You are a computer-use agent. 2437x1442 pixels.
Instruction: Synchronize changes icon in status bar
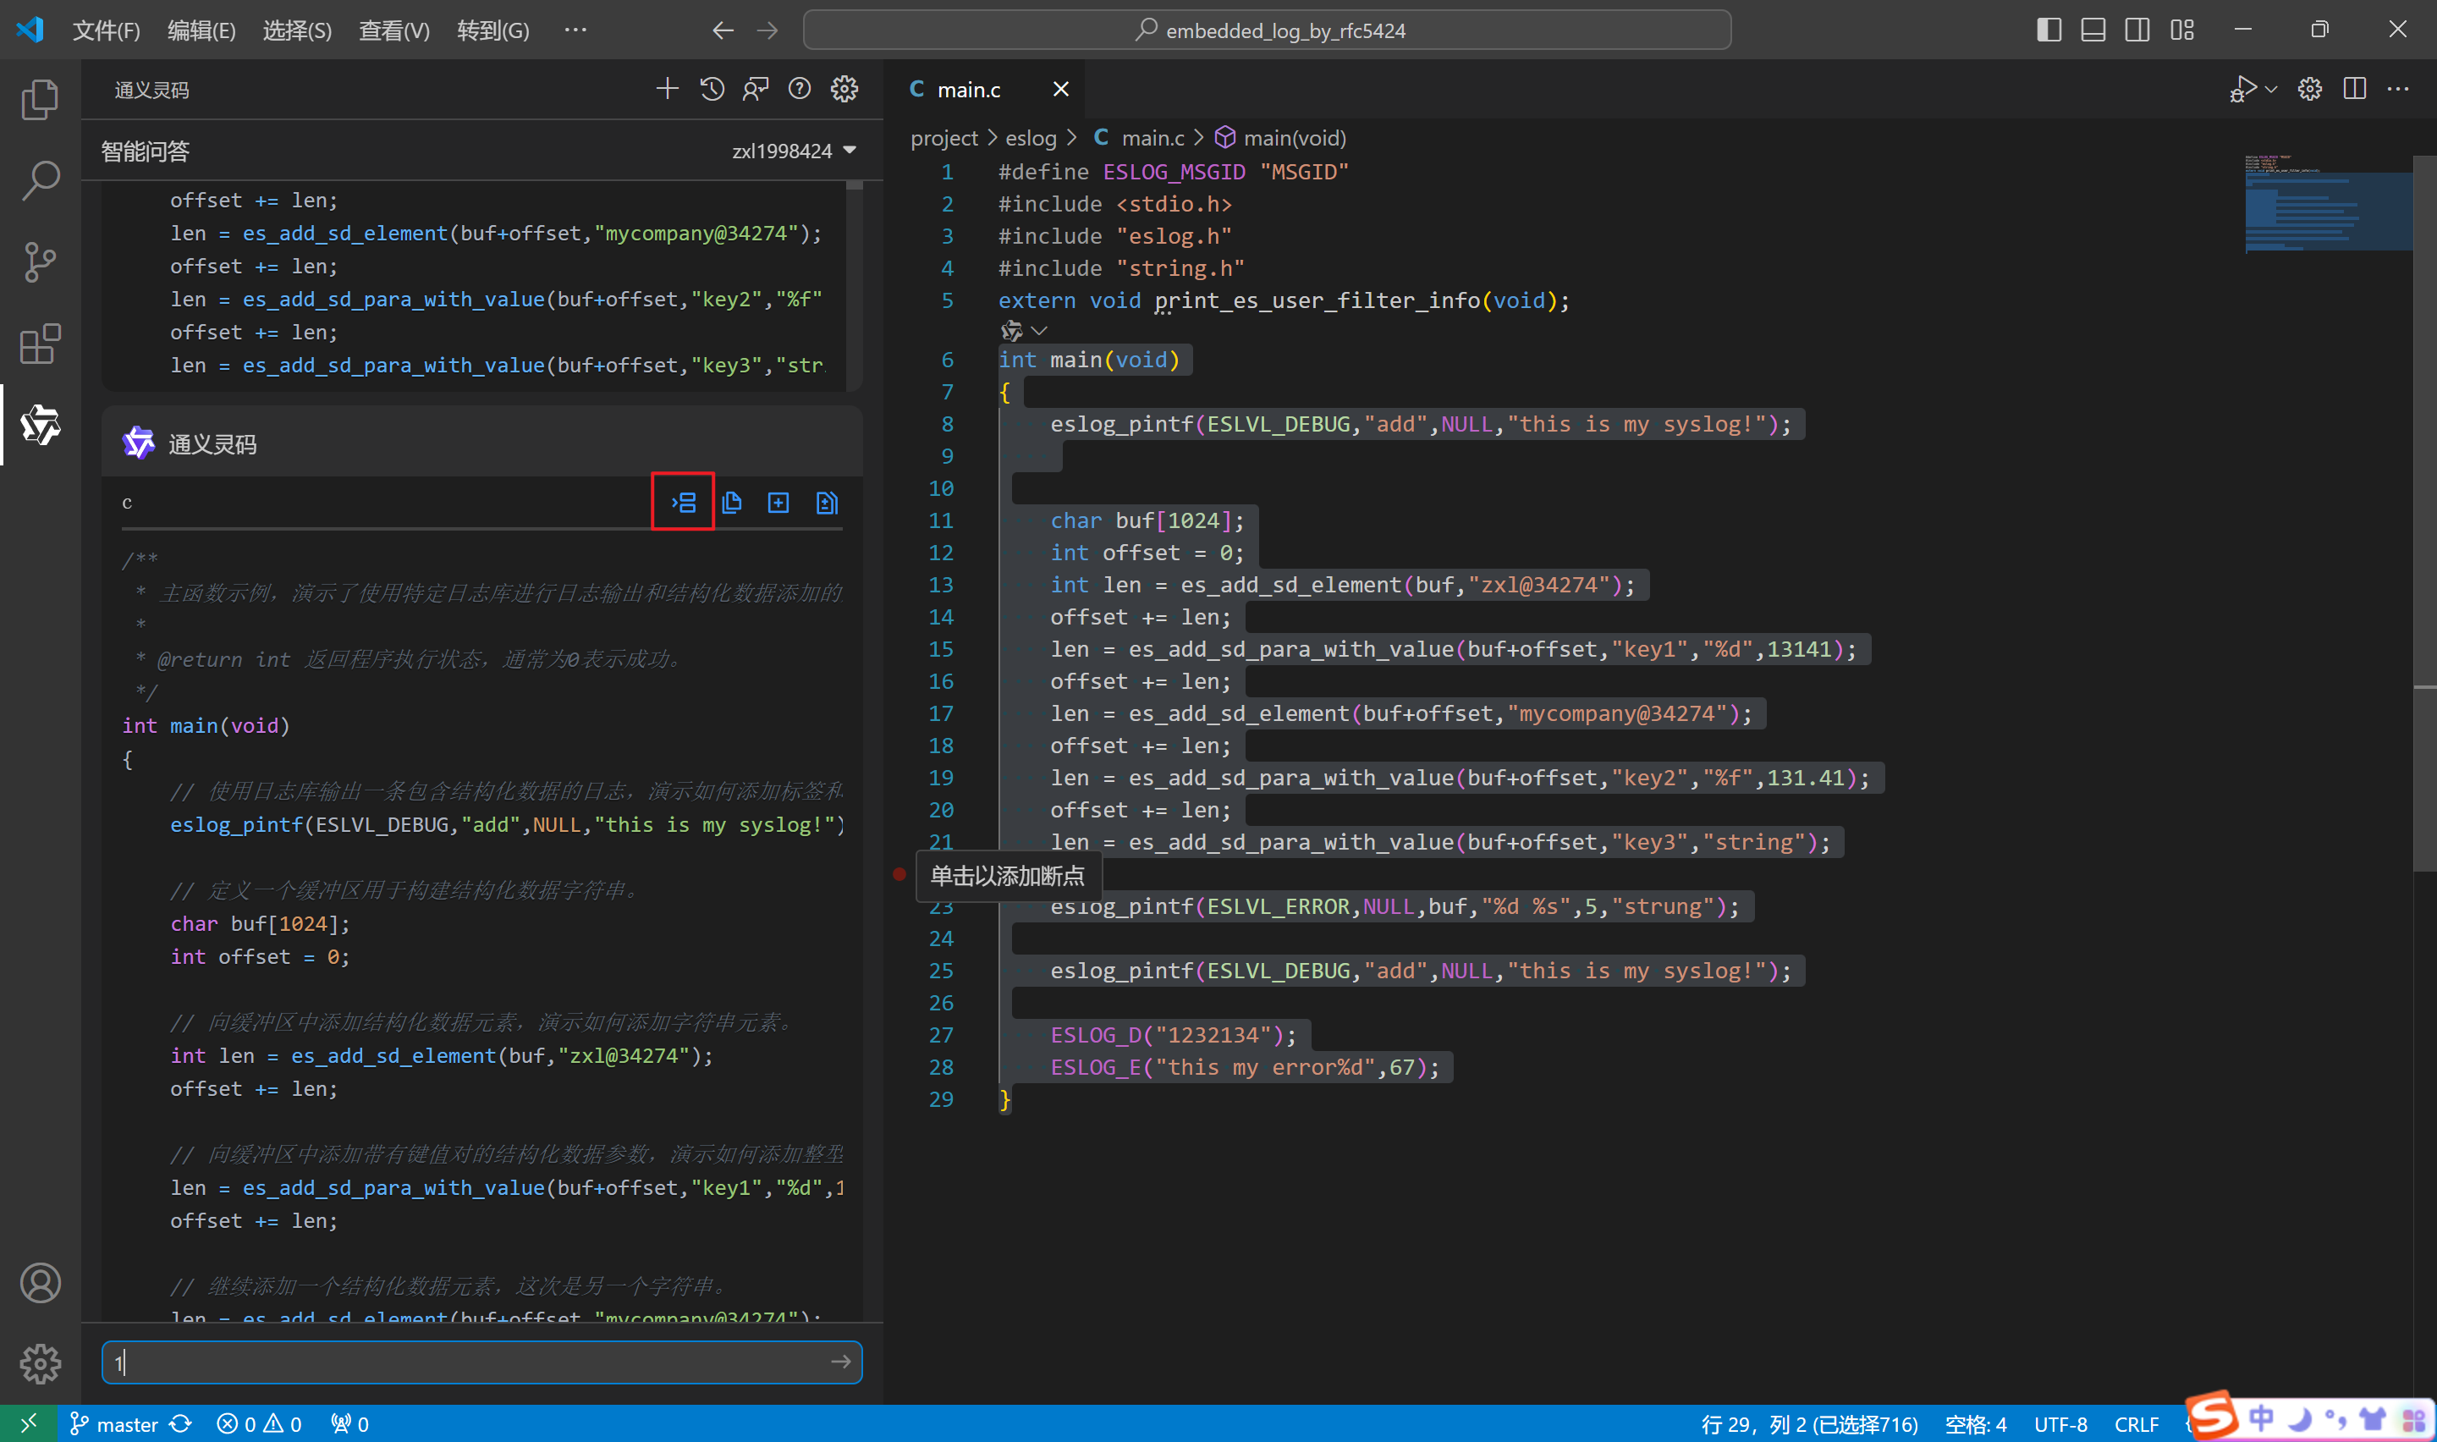(x=181, y=1424)
